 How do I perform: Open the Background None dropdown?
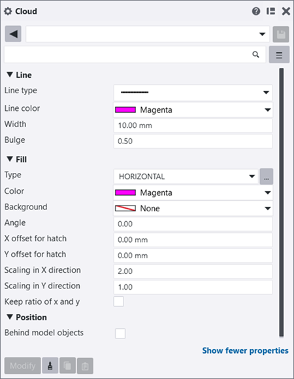[193, 208]
